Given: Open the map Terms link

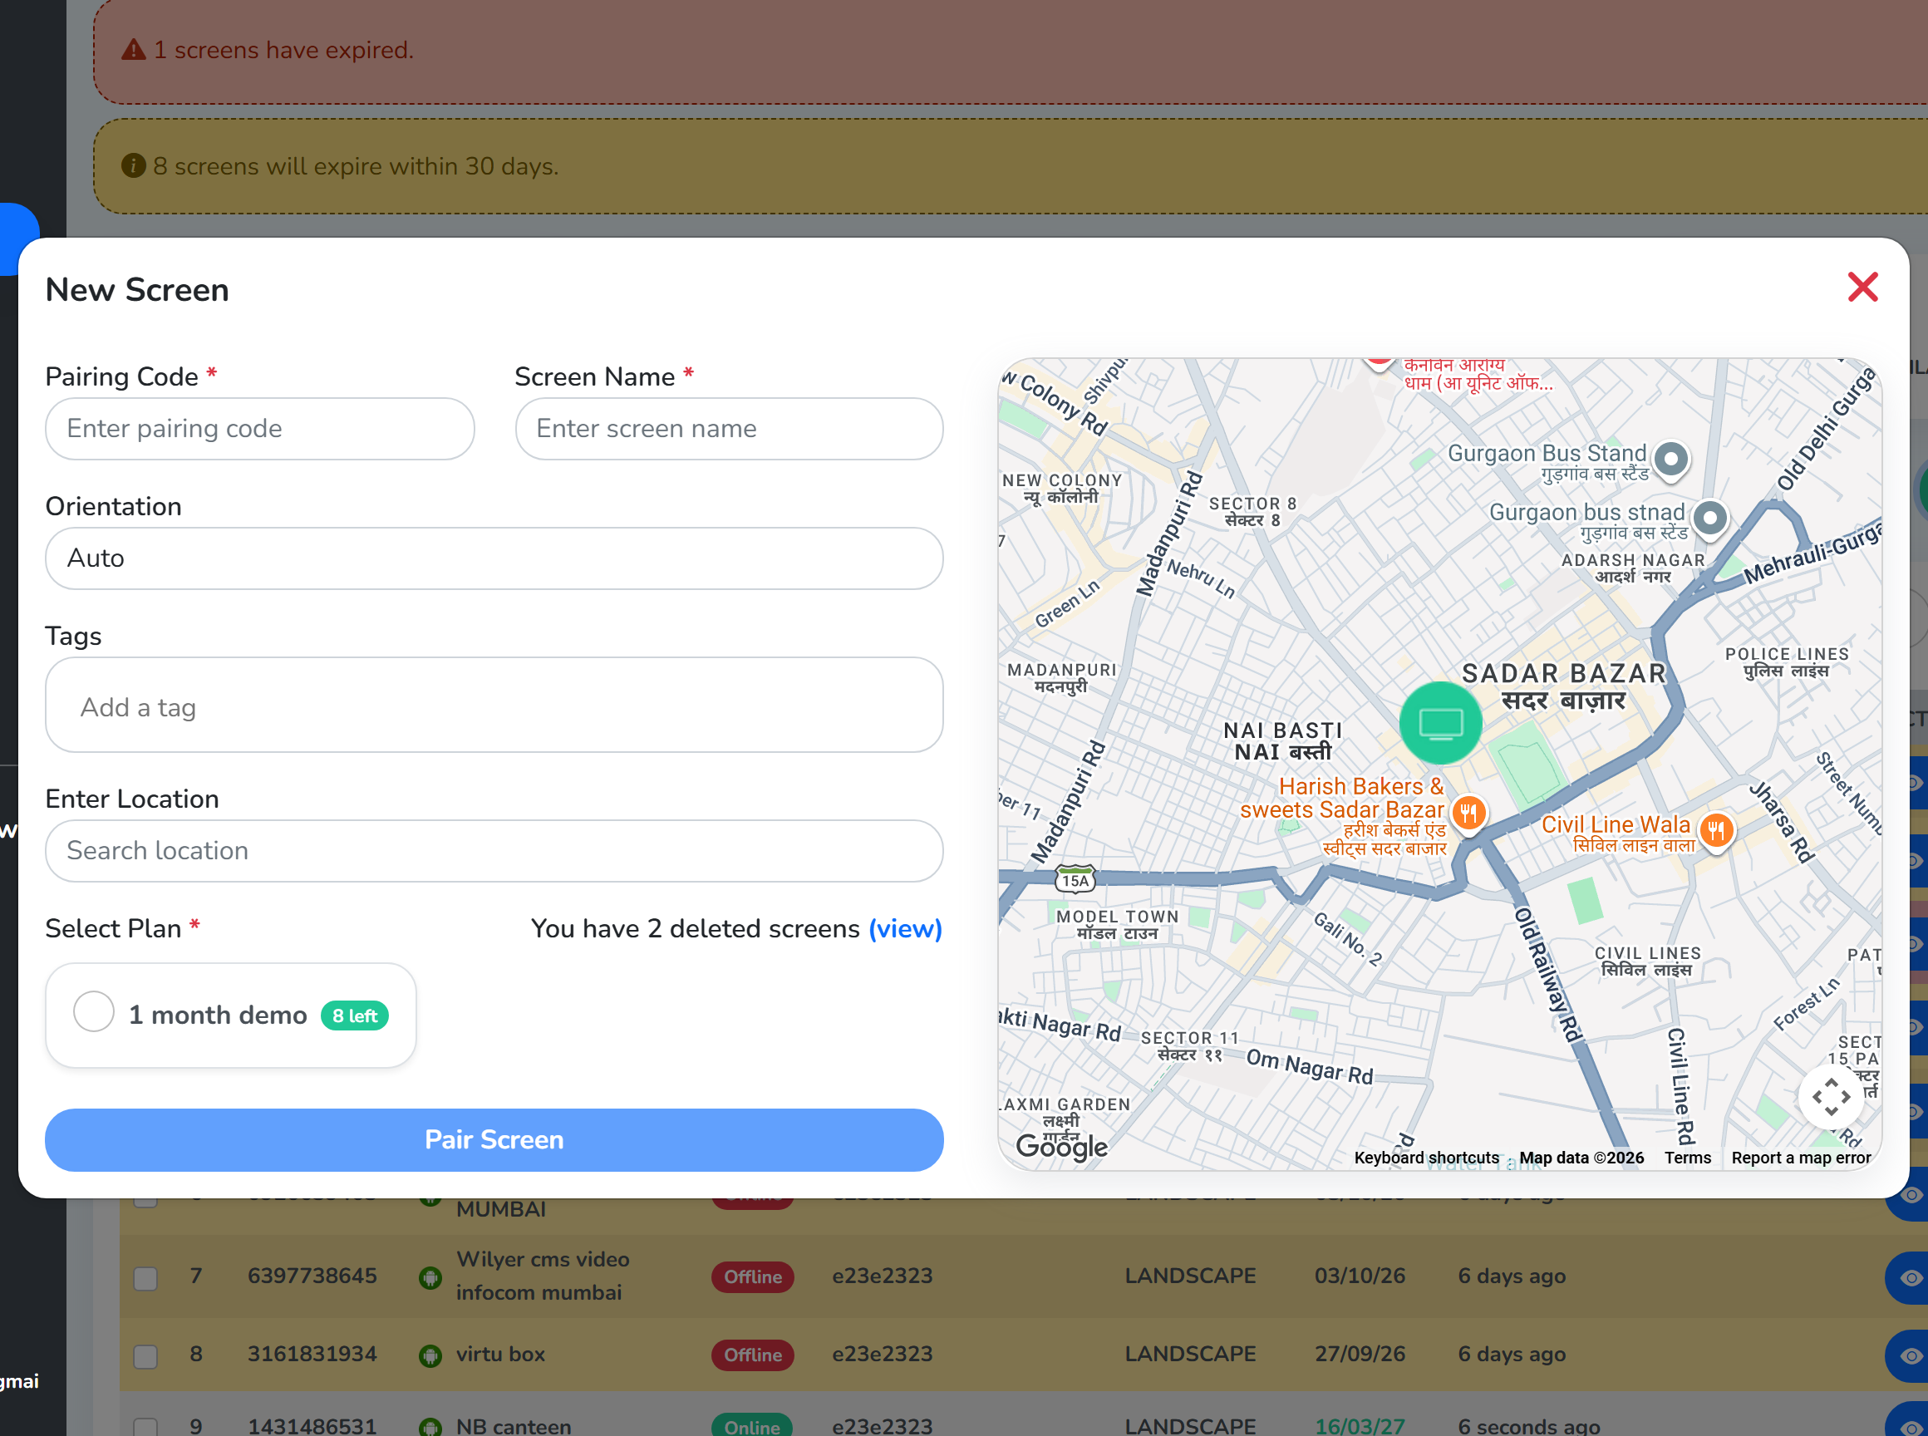Looking at the screenshot, I should [x=1687, y=1158].
